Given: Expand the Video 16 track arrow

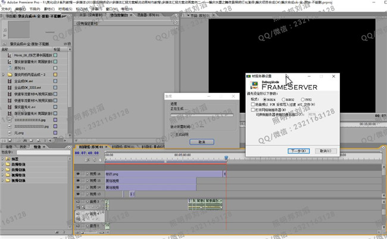Looking at the screenshot, I should [x=88, y=174].
